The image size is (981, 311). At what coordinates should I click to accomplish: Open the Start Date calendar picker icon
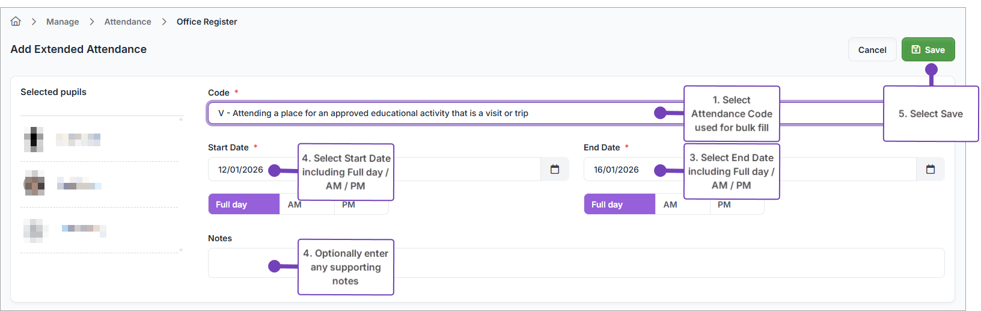click(555, 170)
